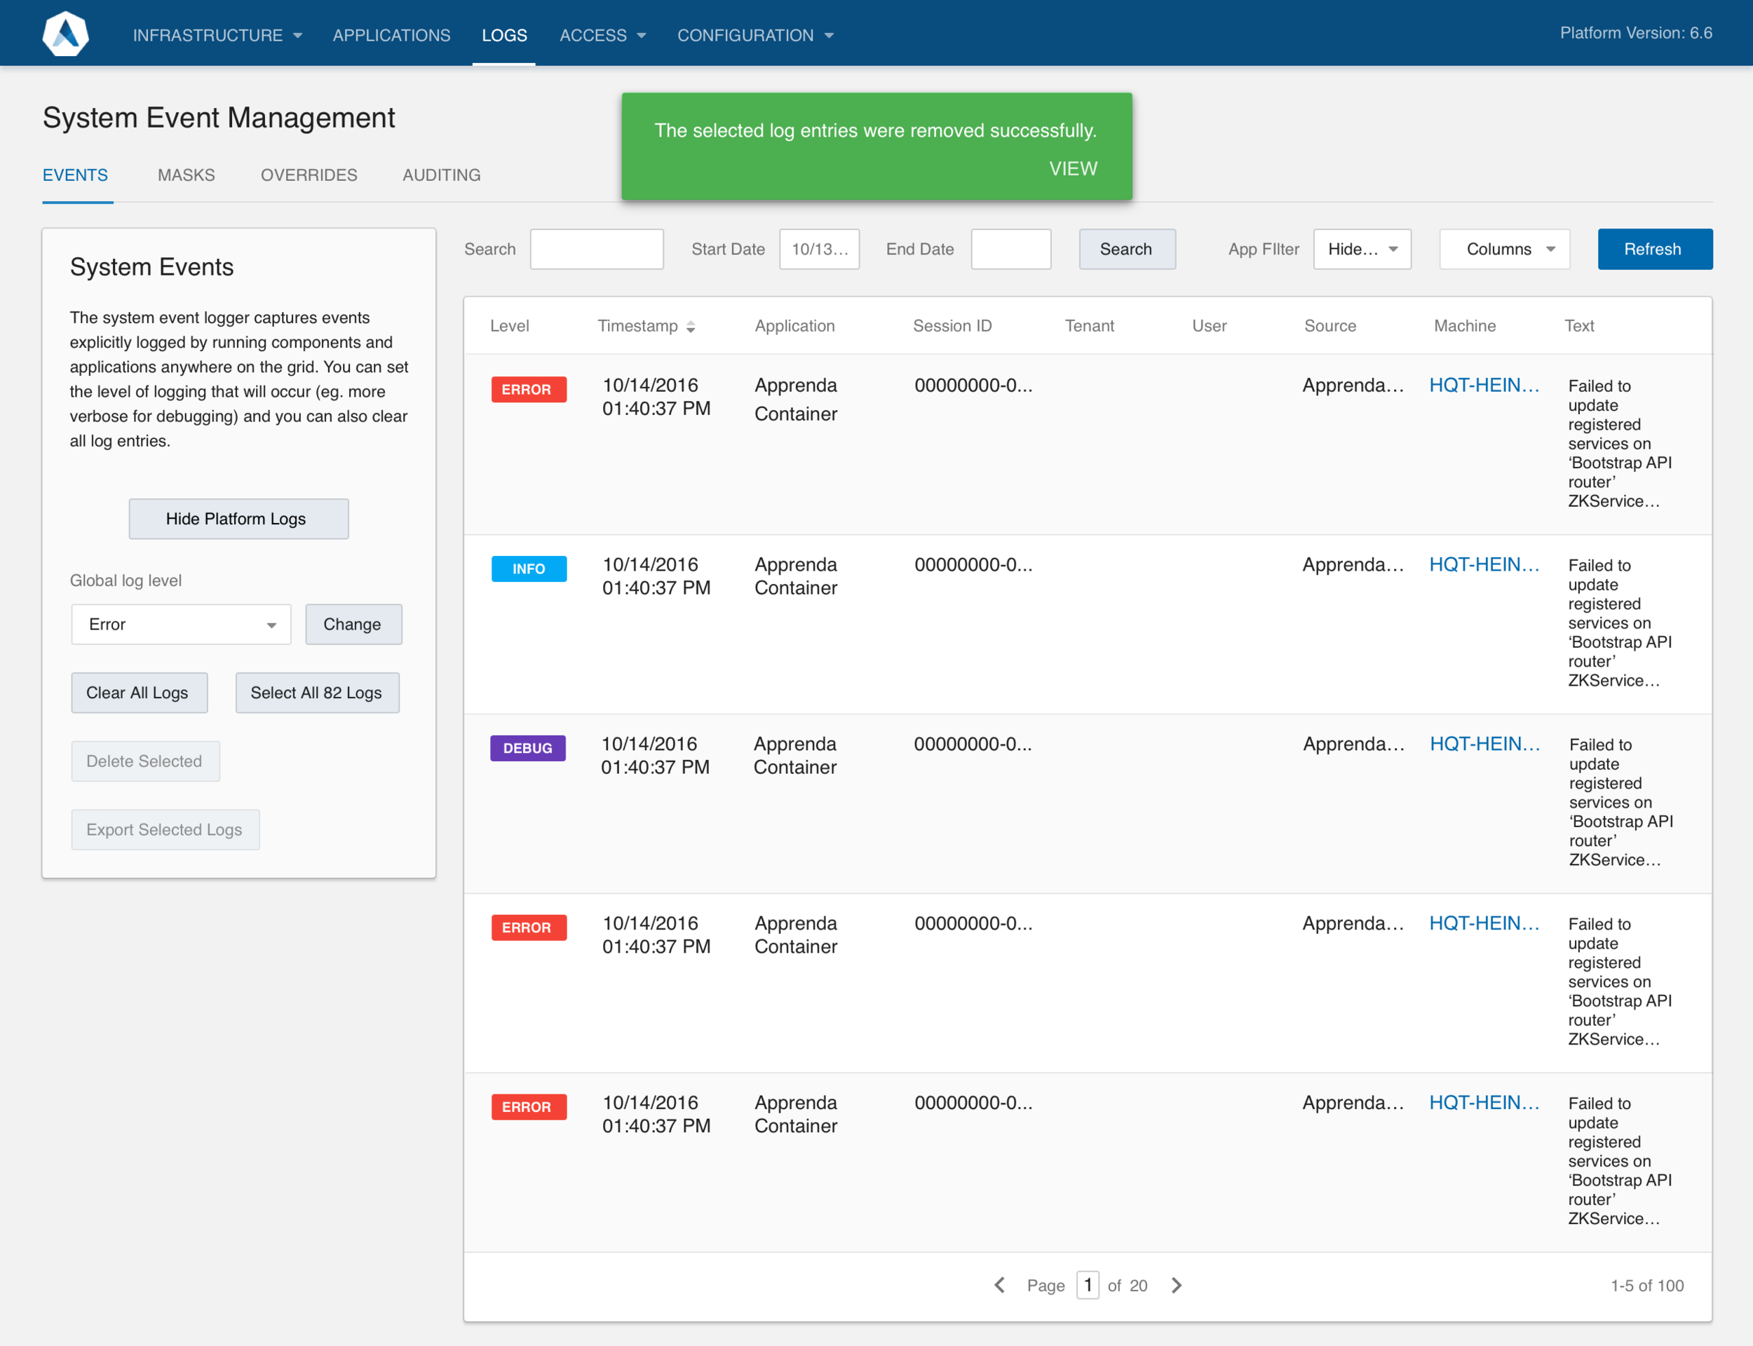Click the Apprenda logo icon
This screenshot has height=1346, width=1753.
[65, 34]
